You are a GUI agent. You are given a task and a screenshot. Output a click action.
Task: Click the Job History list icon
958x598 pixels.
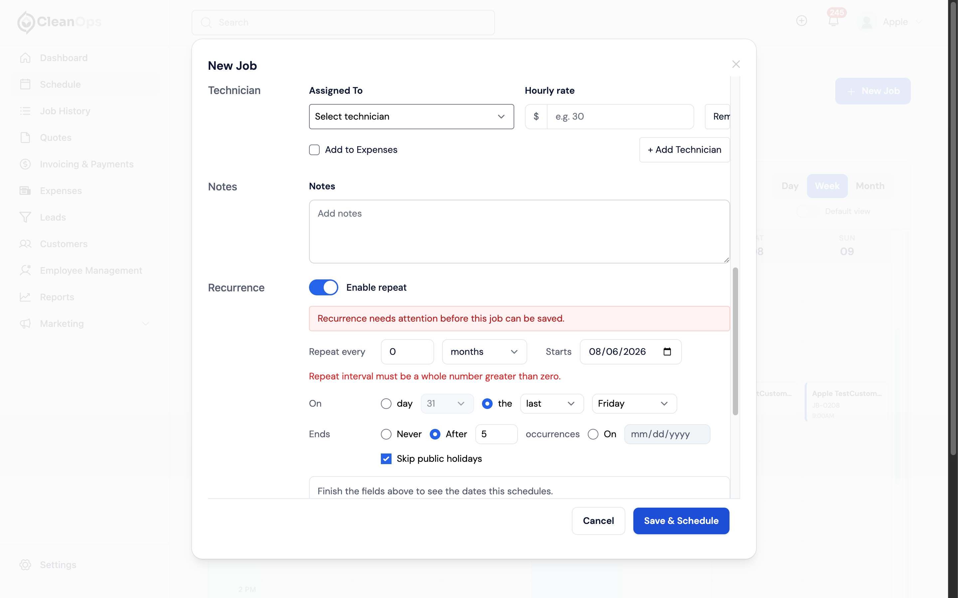(25, 111)
